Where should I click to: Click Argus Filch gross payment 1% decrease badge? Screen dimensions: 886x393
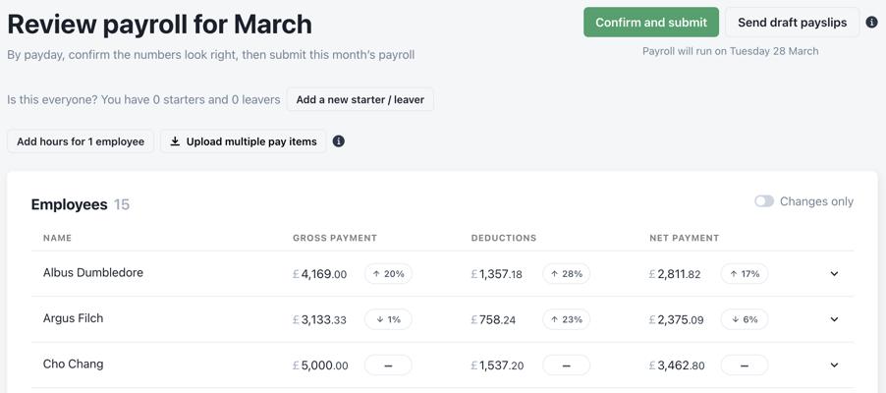(388, 319)
